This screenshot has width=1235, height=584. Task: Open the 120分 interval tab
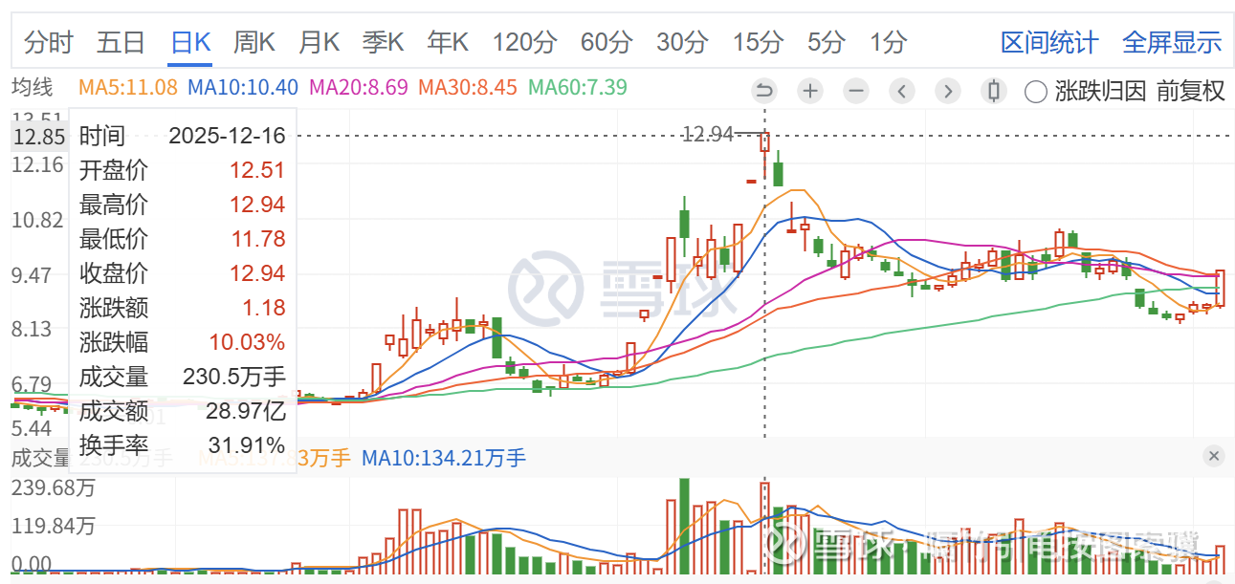point(525,42)
